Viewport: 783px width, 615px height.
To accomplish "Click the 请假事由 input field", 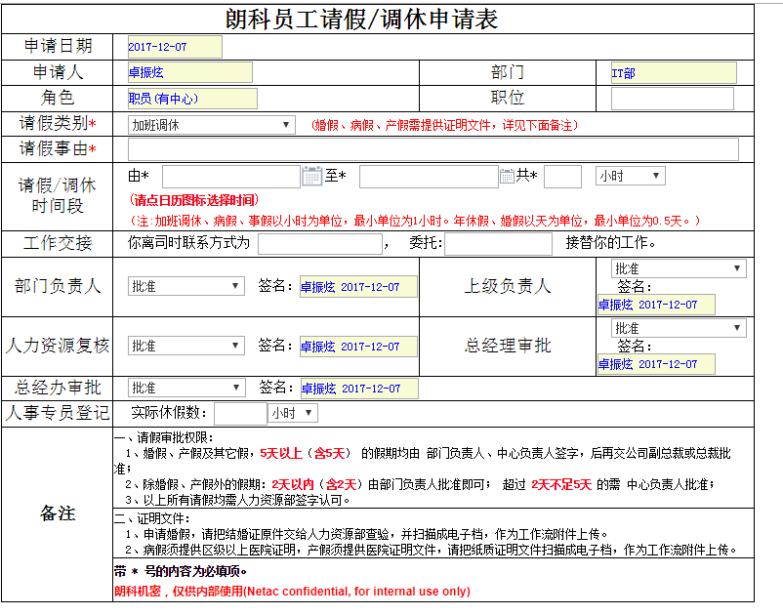I will point(433,149).
